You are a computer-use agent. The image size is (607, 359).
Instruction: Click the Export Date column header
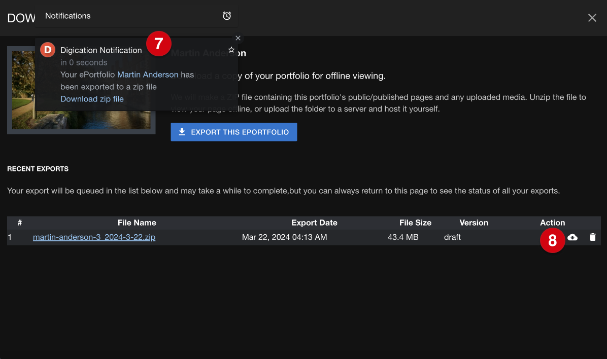[x=314, y=223]
